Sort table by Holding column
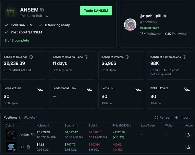Screen dimensions: 195x155 (x=43, y=126)
